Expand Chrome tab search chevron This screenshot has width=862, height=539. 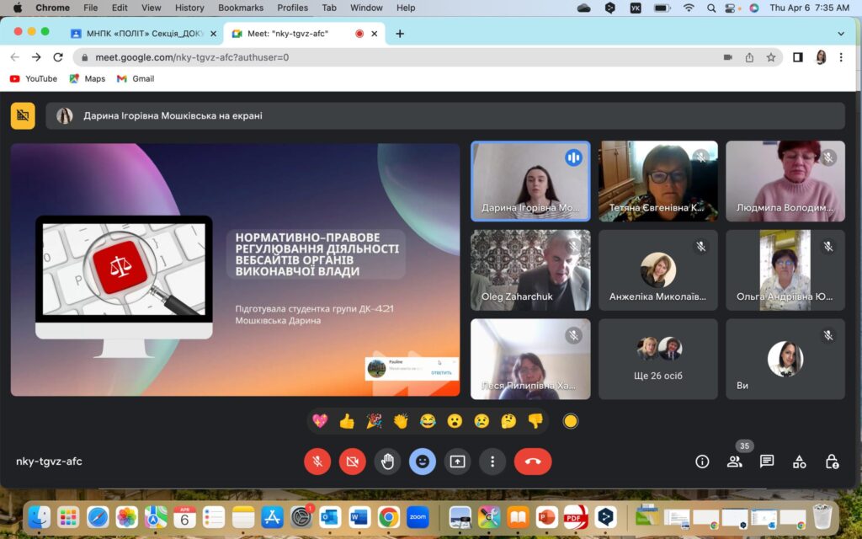[x=840, y=34]
